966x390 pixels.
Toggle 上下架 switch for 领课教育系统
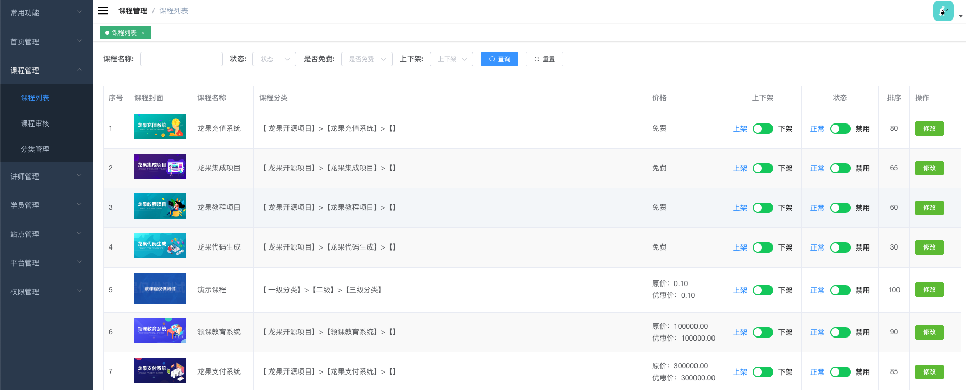coord(763,332)
